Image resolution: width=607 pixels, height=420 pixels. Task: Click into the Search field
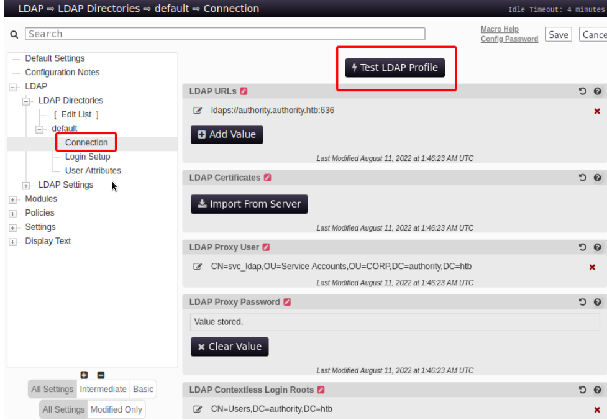pyautogui.click(x=225, y=34)
